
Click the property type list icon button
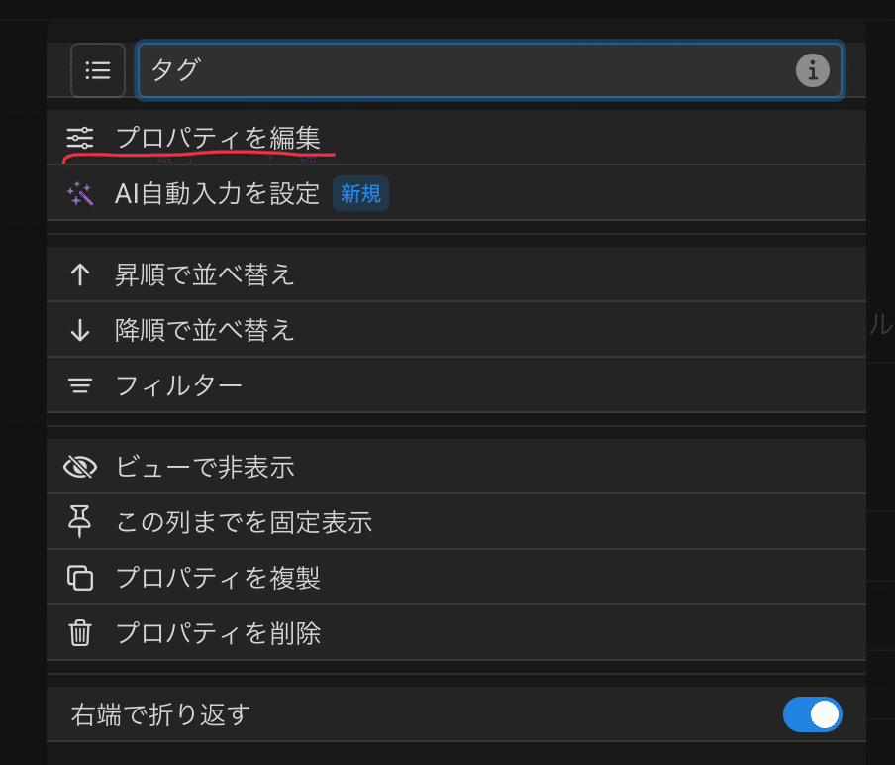pyautogui.click(x=98, y=70)
